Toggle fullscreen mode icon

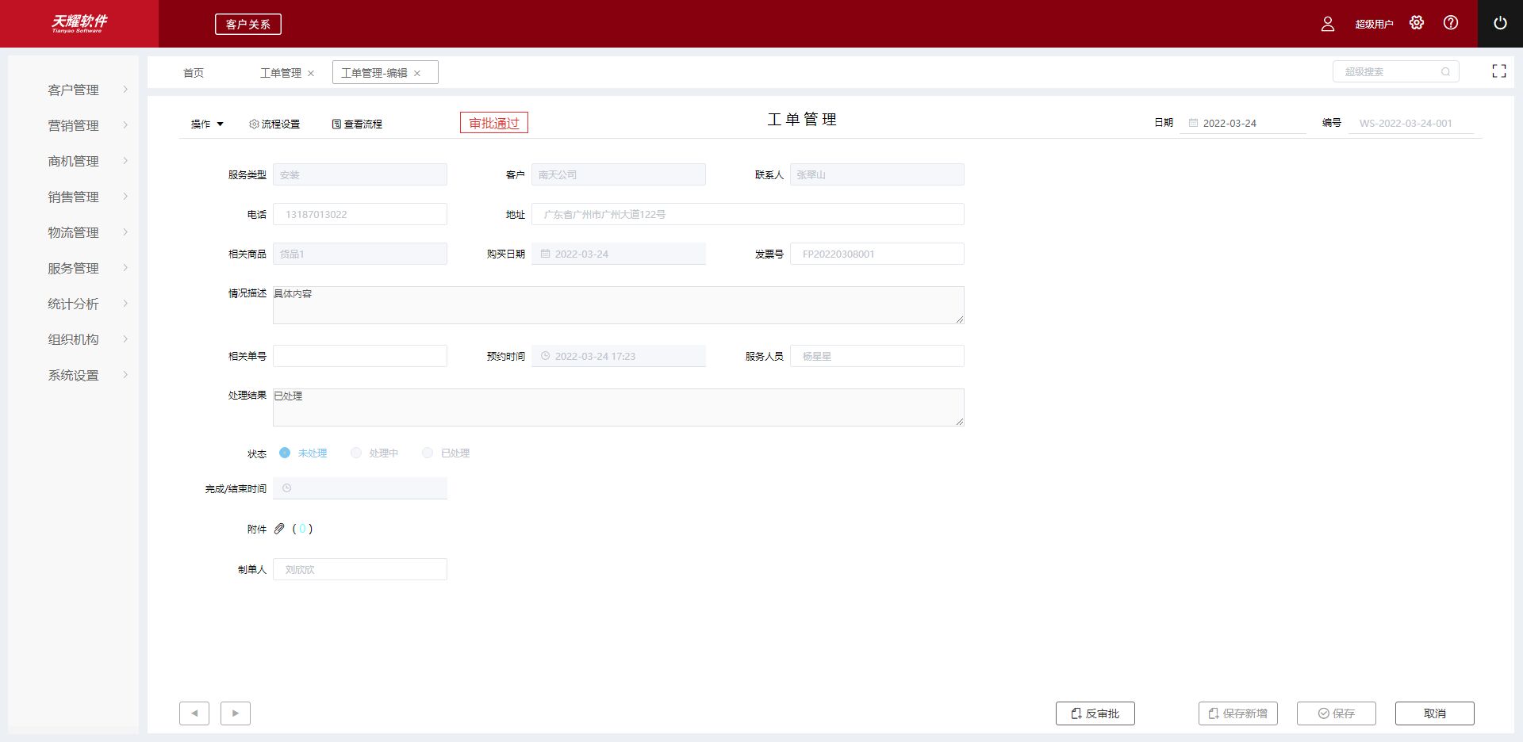click(1498, 71)
